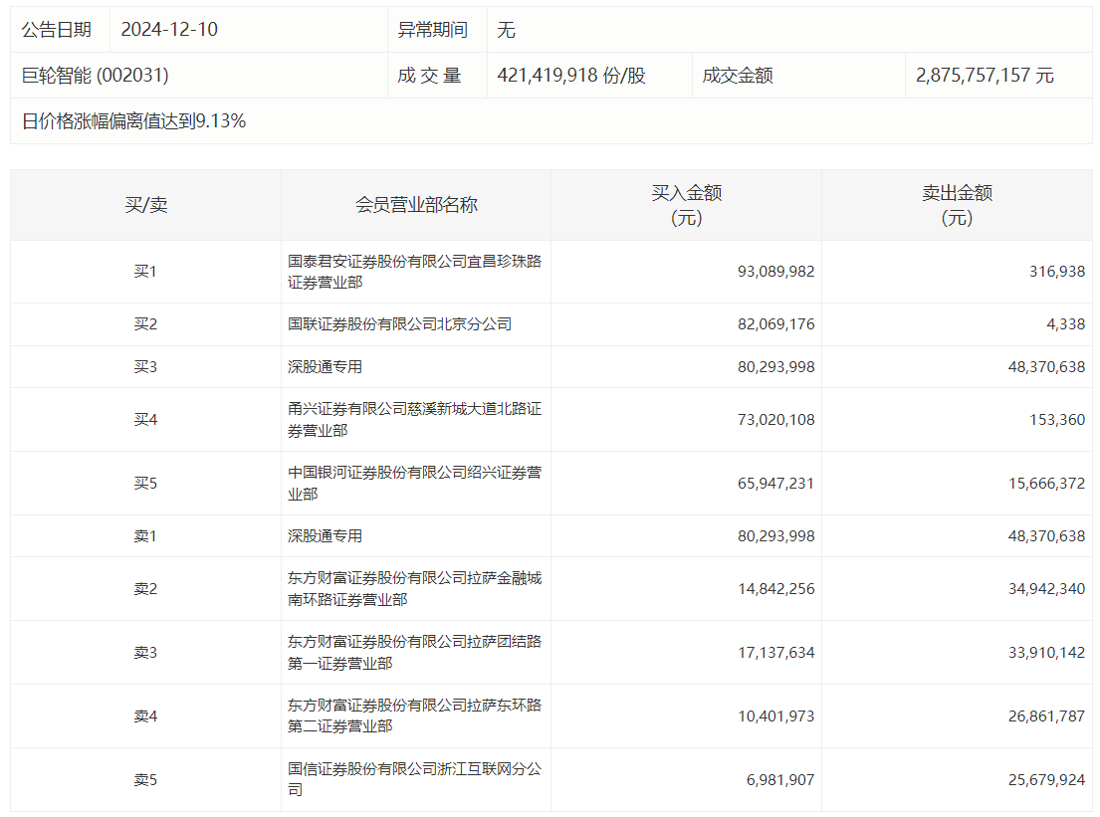Screen dimensions: 1100x817
Task: Open 国联证券股份有限公司北京分公司 entry
Action: [399, 324]
